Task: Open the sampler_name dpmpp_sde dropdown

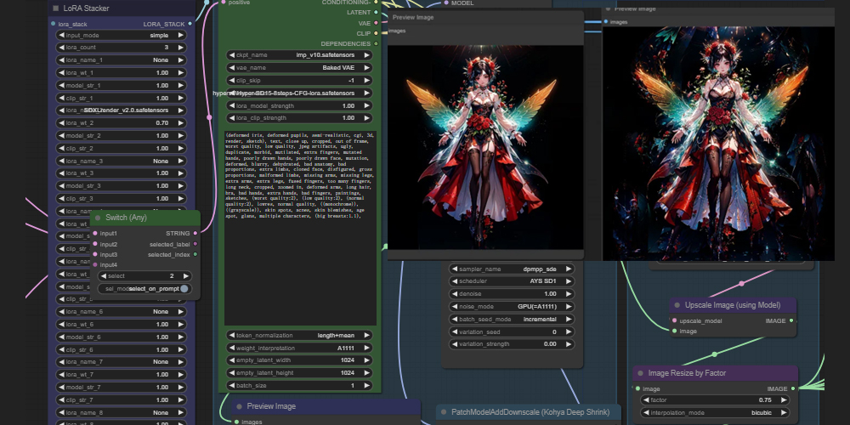Action: click(511, 269)
